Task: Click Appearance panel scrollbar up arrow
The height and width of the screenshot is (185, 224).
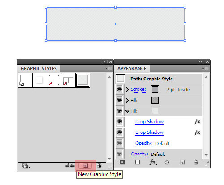Action: coord(206,77)
